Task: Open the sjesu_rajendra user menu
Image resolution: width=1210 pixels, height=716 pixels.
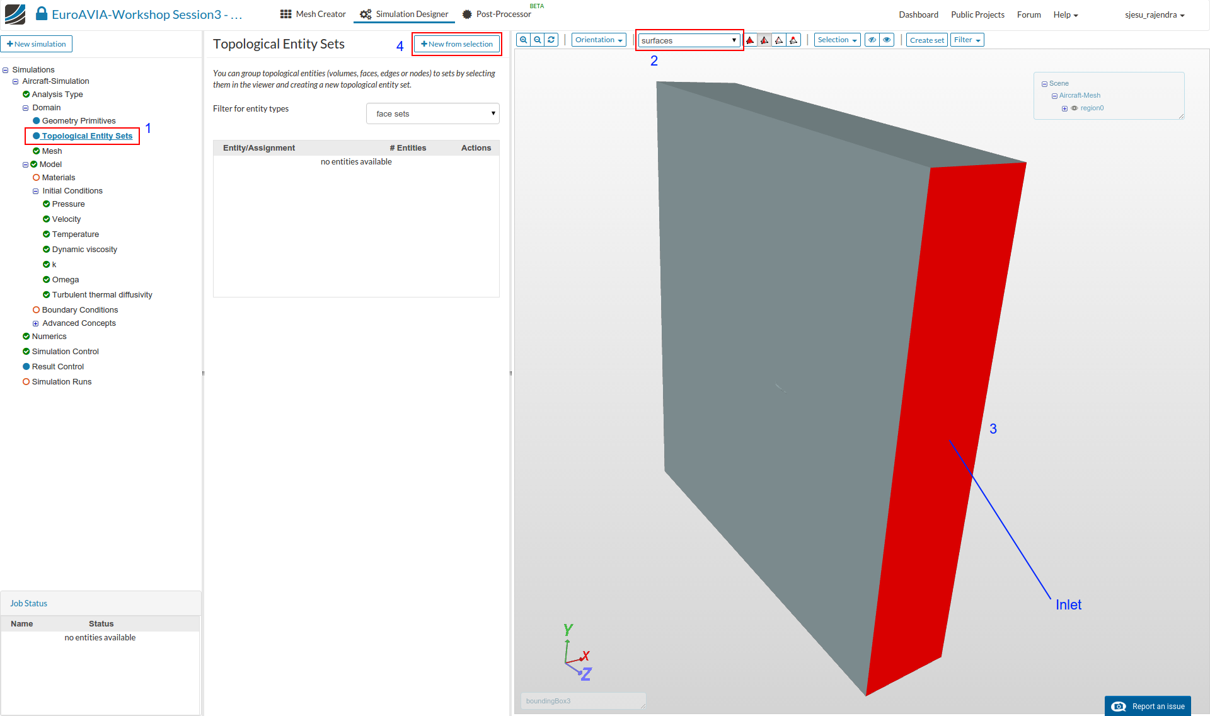Action: (x=1155, y=14)
